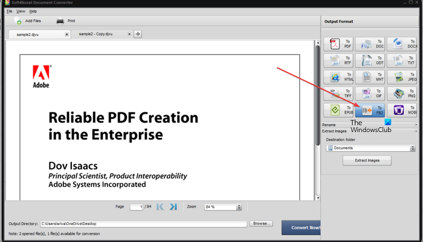This screenshot has height=242, width=423.
Task: Click the Browse... button
Action: (x=261, y=224)
